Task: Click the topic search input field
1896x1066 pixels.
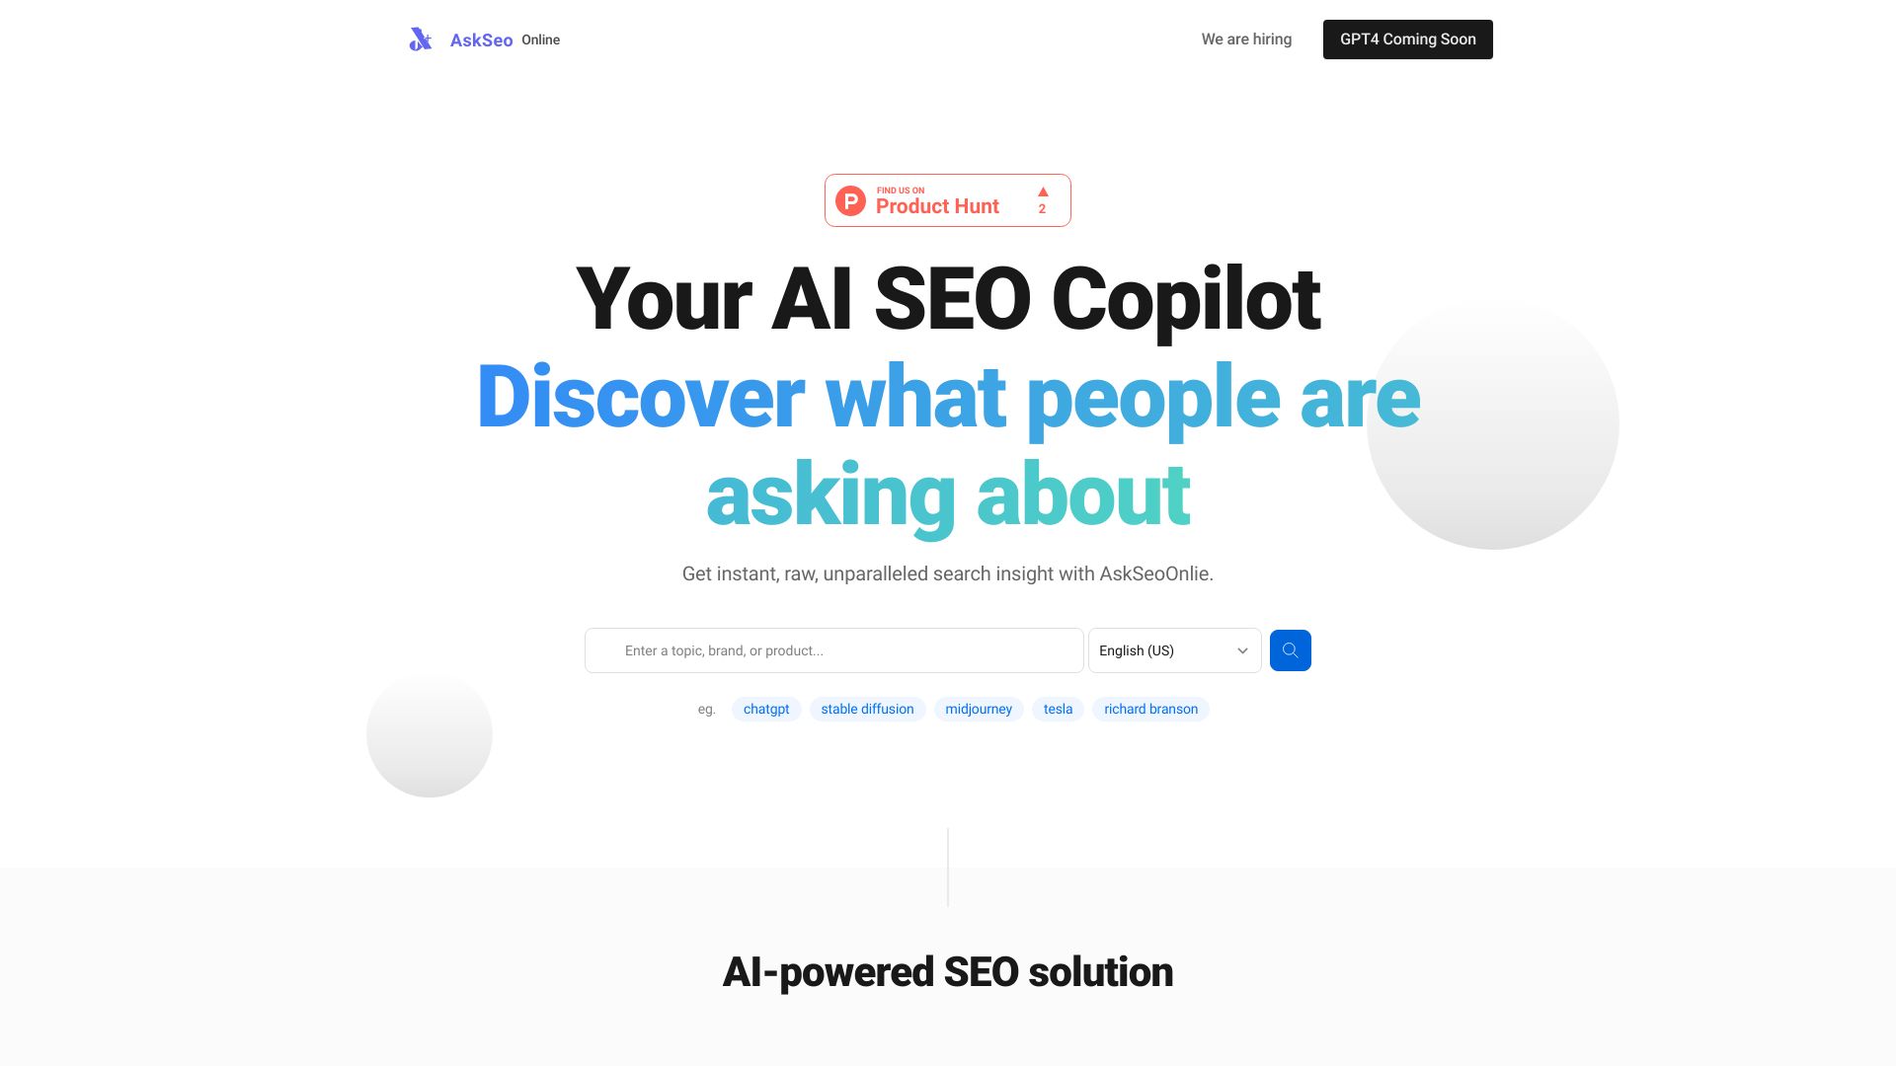Action: [833, 649]
